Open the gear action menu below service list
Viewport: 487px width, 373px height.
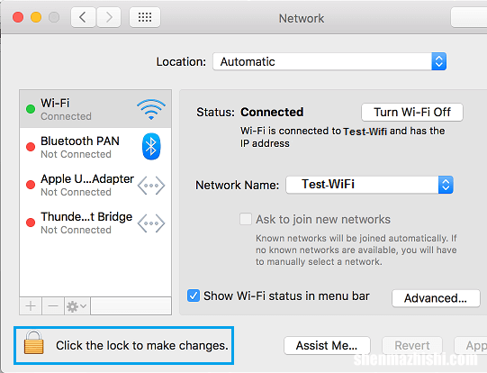coord(77,306)
